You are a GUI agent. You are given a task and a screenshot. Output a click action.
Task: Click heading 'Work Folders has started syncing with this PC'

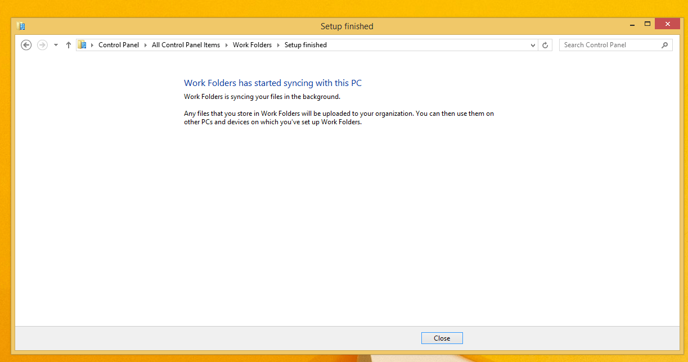tap(273, 83)
